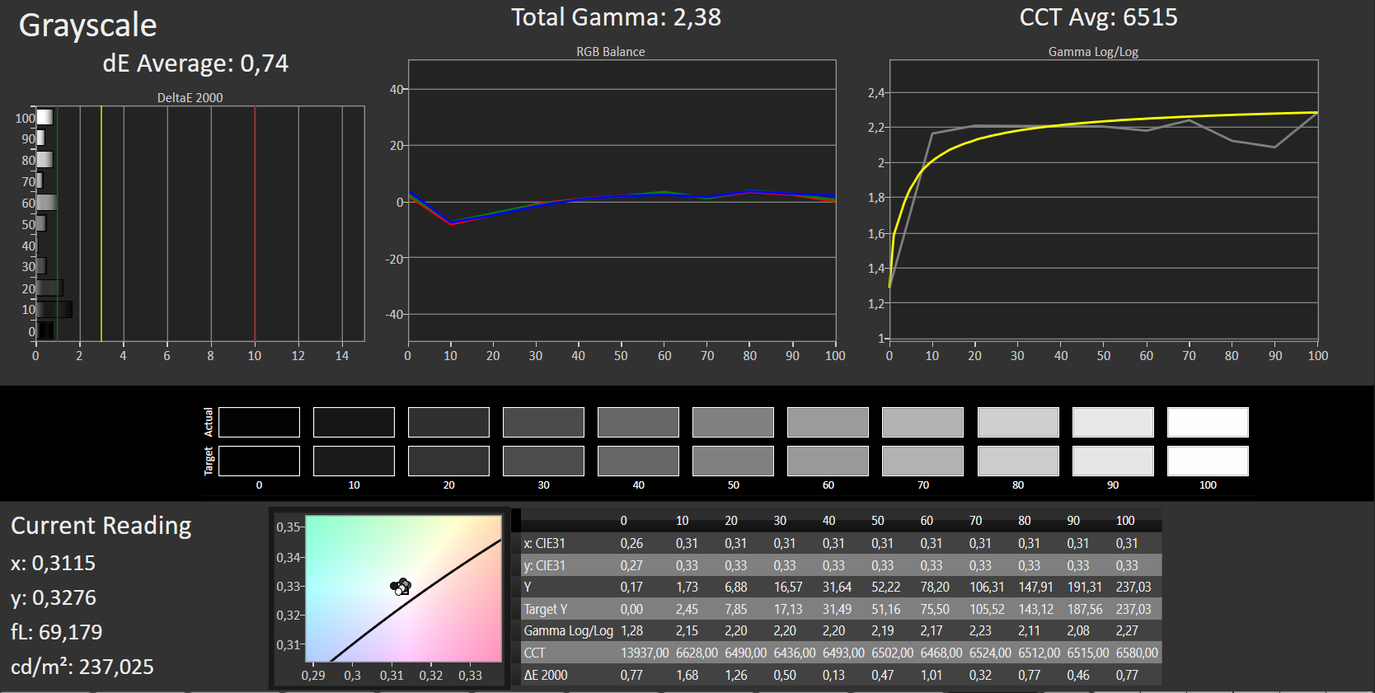Pick the Actual swatch for level 50
This screenshot has height=693, width=1375.
[x=733, y=422]
